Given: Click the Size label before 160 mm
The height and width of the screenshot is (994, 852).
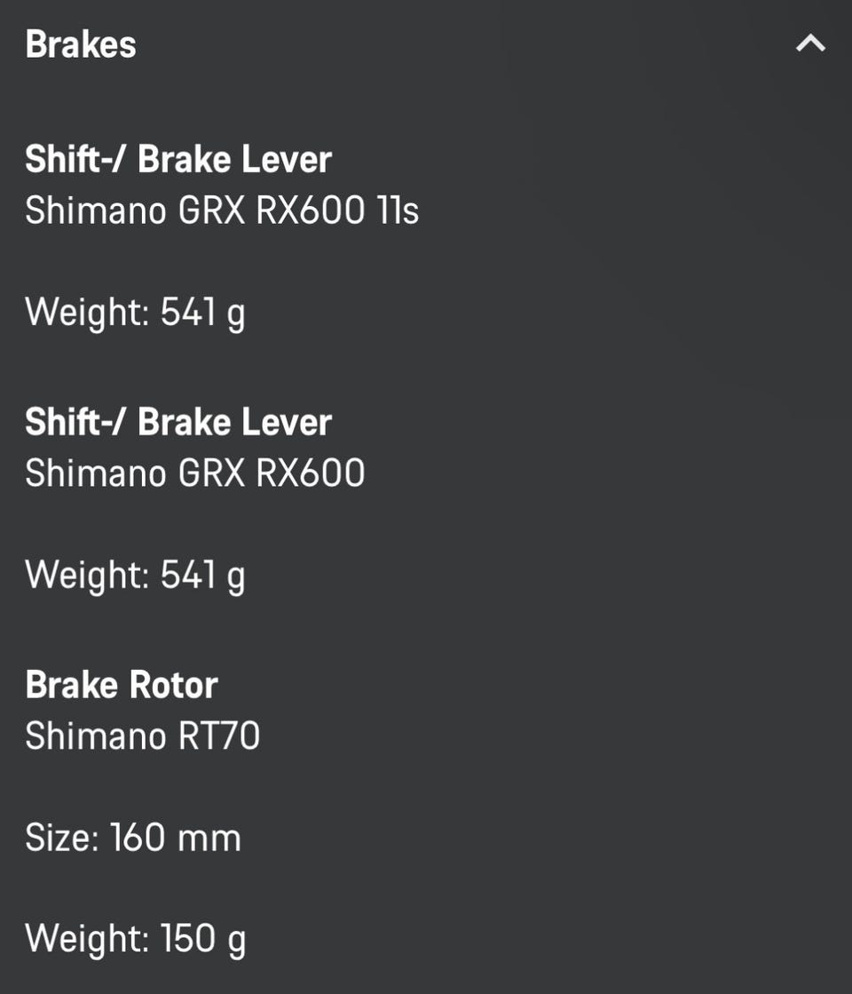Looking at the screenshot, I should click(x=62, y=838).
